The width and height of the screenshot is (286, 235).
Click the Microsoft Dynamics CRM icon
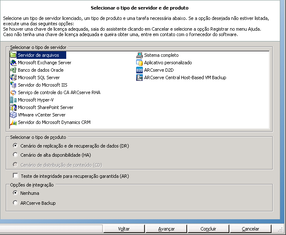pos(13,122)
